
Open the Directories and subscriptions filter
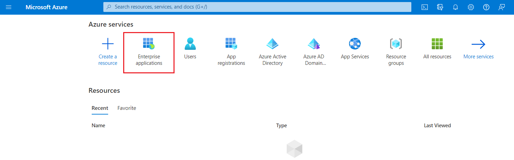(440, 7)
